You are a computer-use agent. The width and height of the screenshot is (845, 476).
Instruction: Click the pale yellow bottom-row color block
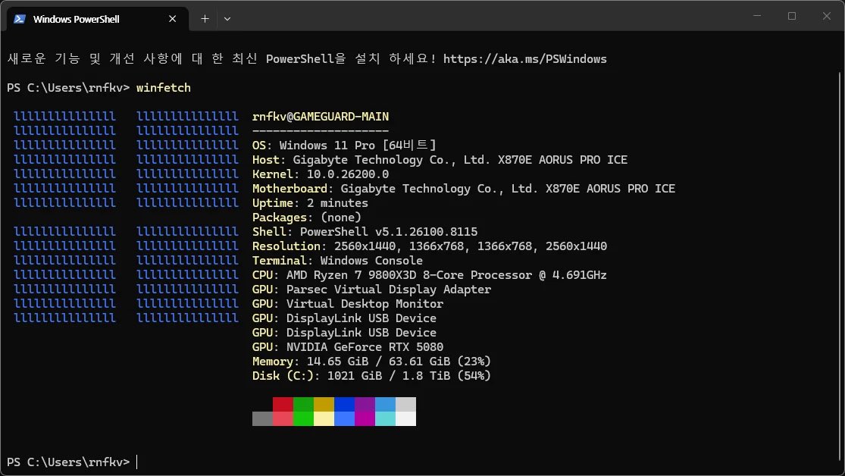point(324,419)
